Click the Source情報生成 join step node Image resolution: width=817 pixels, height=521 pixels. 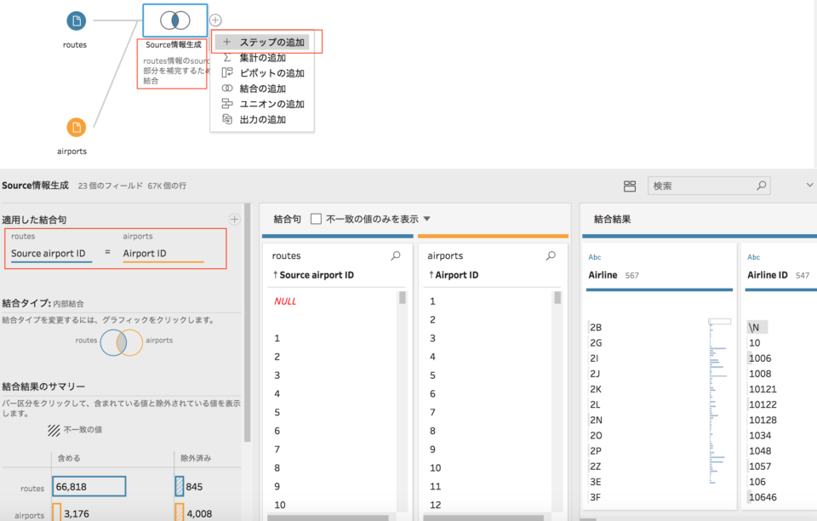pos(174,20)
